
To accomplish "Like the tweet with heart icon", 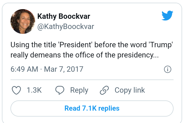I will point(17,90).
